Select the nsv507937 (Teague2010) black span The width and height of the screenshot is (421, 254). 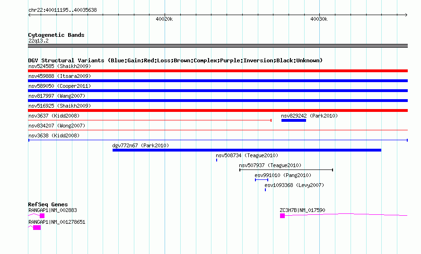[x=286, y=170]
